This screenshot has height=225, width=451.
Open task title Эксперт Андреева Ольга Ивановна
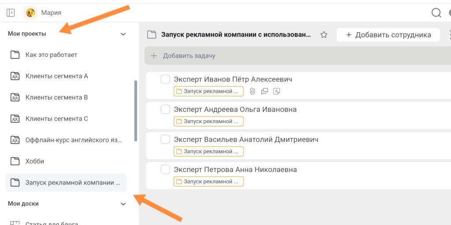pyautogui.click(x=235, y=109)
